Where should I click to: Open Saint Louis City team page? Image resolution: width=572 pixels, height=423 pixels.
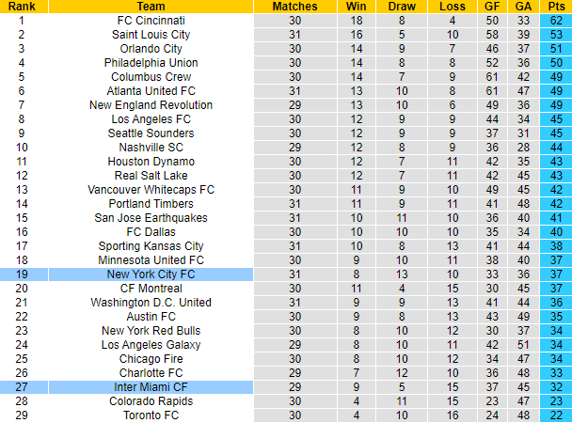coord(151,34)
